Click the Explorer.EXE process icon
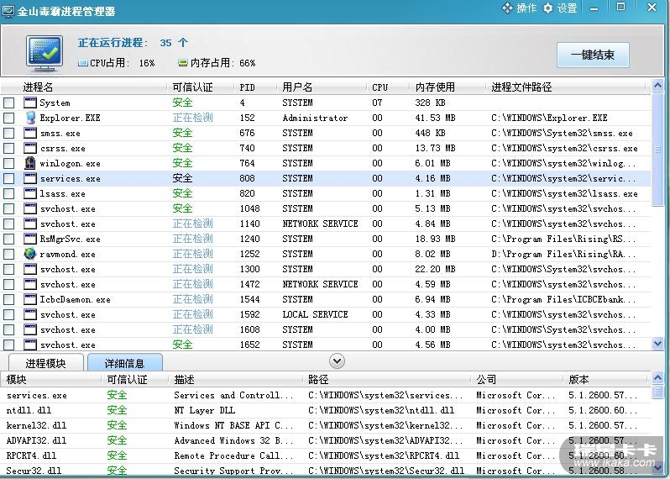 point(30,118)
